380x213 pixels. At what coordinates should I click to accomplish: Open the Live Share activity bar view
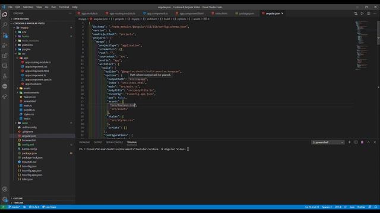pos(5,96)
